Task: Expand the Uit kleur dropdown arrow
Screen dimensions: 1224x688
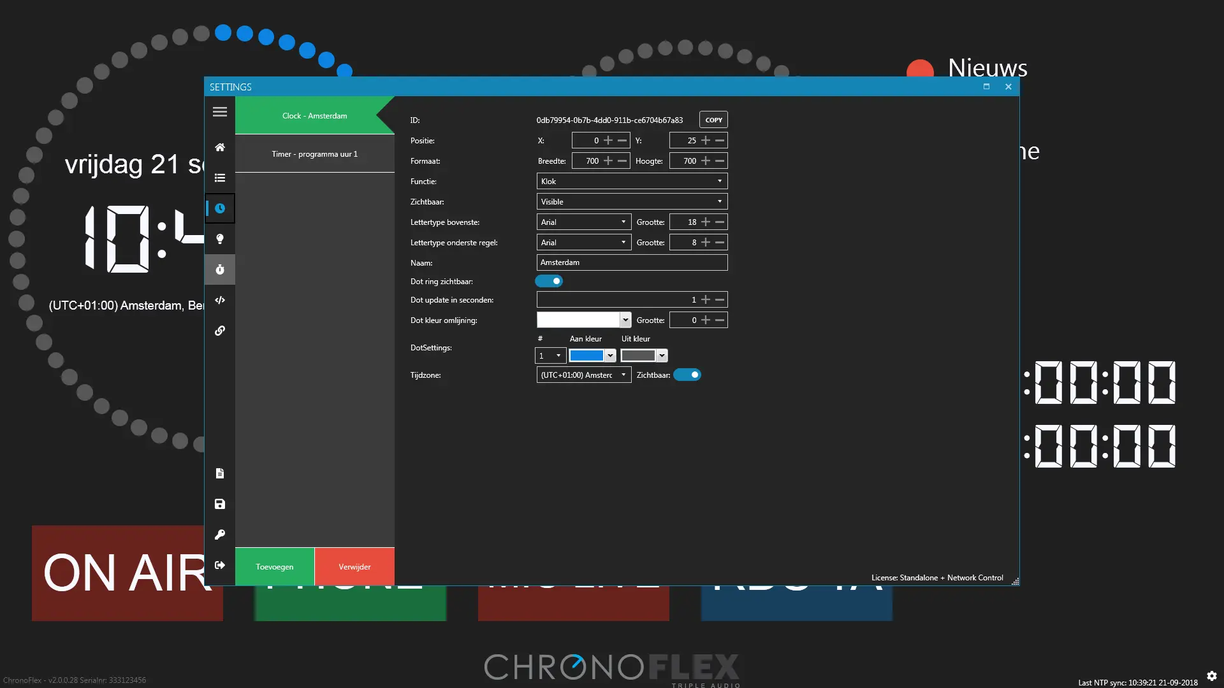Action: pos(662,355)
